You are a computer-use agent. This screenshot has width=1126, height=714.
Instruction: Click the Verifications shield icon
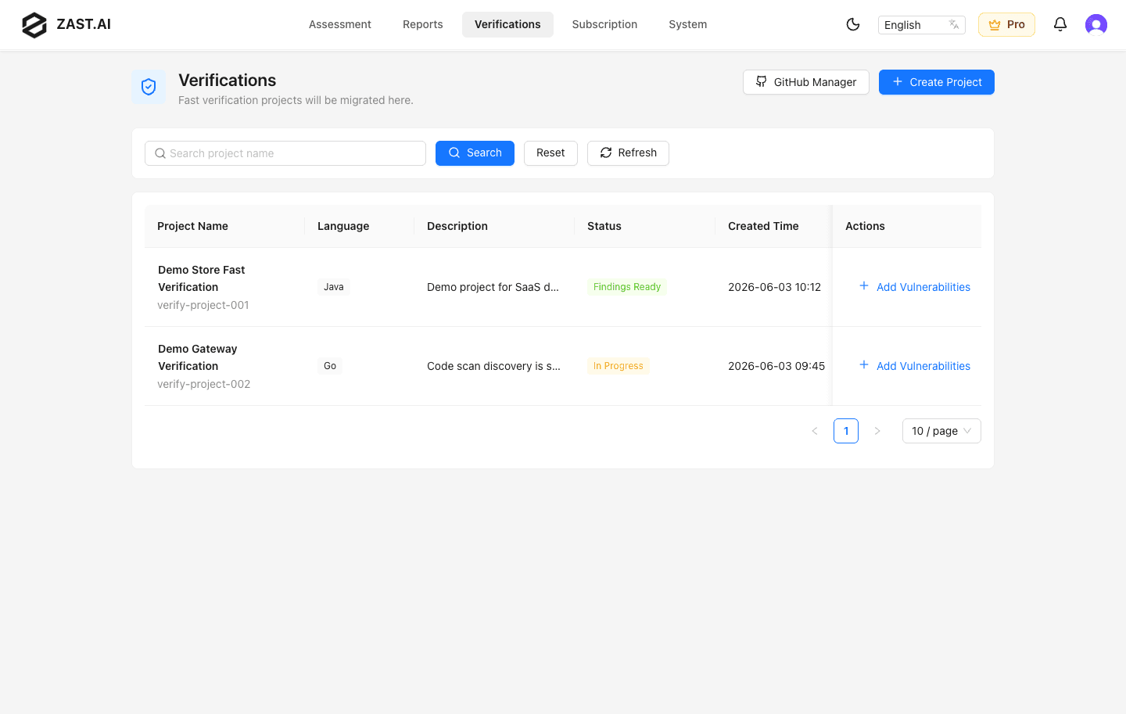point(149,87)
